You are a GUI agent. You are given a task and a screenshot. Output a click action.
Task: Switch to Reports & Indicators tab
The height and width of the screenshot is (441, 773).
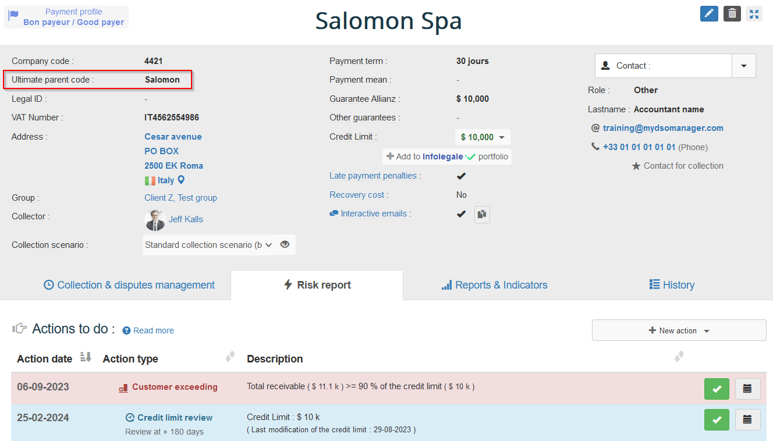click(494, 285)
